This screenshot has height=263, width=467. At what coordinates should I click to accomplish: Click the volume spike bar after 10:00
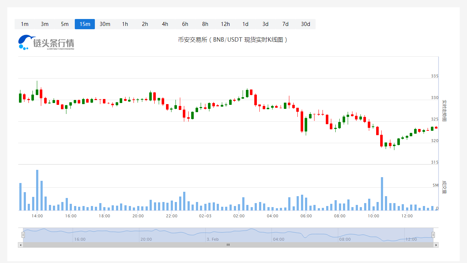coord(382,194)
